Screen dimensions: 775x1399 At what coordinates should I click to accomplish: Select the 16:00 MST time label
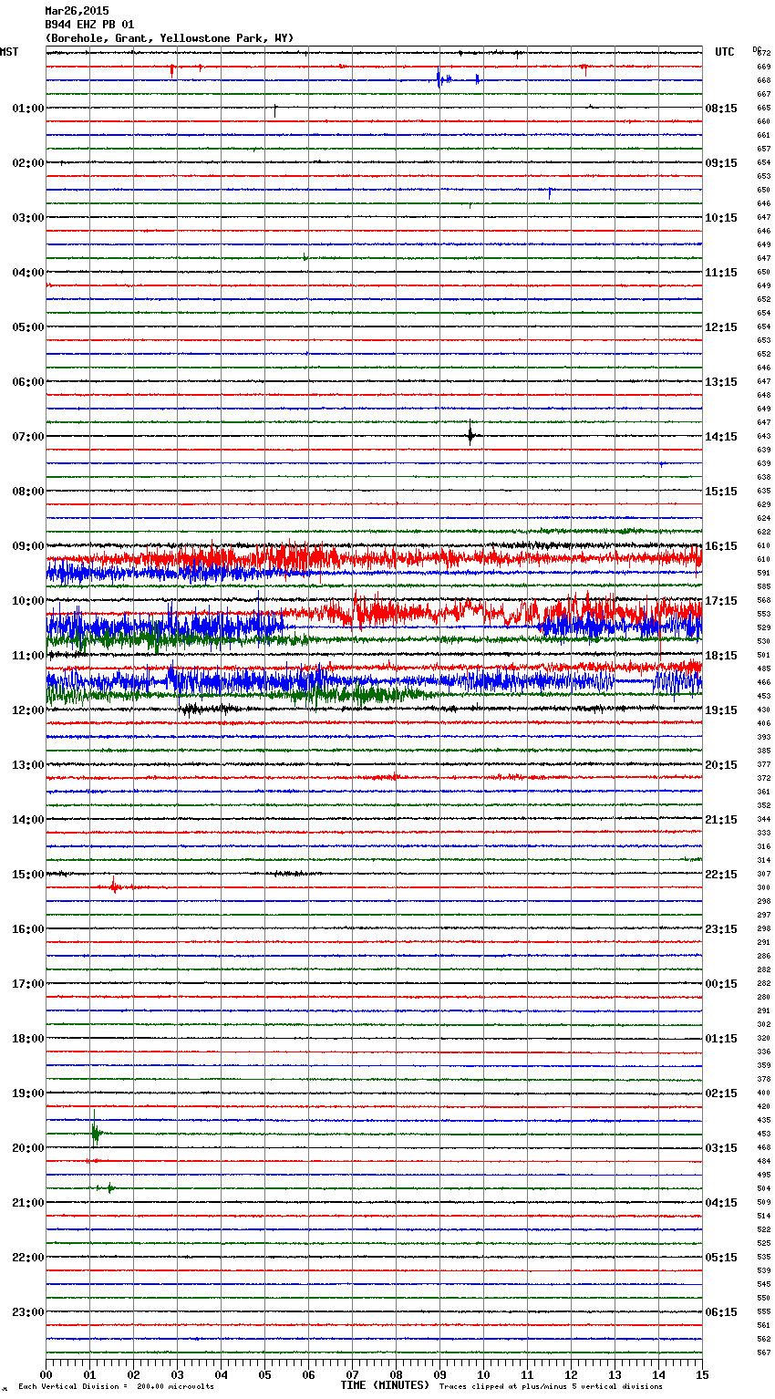click(x=28, y=929)
